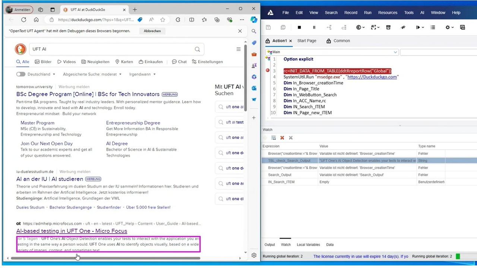Open Edge Copilot sidebar icon
The width and height of the screenshot is (477, 268).
[x=254, y=20]
